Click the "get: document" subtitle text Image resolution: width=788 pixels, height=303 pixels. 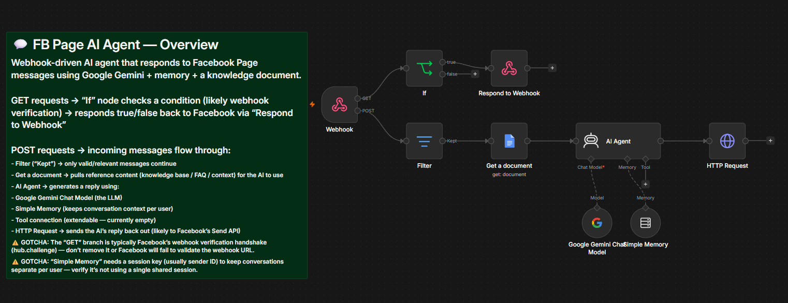click(x=509, y=175)
